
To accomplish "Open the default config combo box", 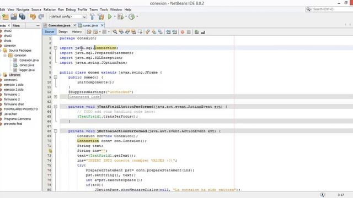I will pos(68,16).
